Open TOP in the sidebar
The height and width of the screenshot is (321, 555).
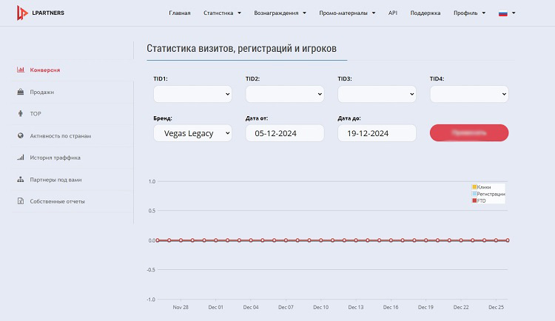pyautogui.click(x=36, y=114)
